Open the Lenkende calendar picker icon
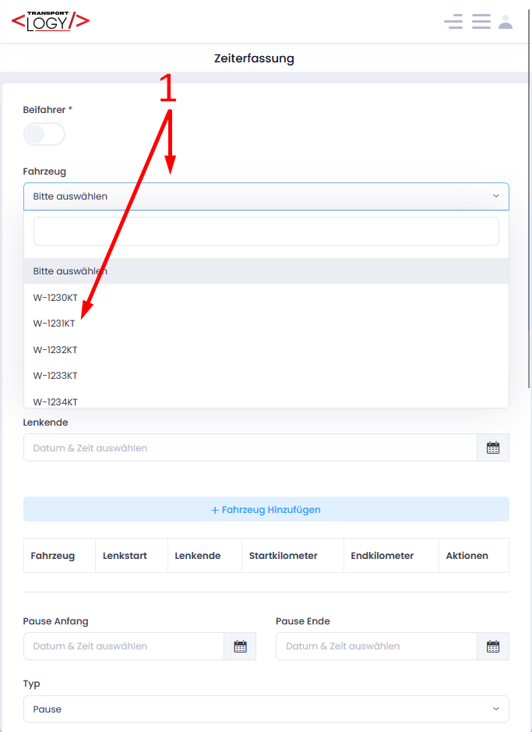532x732 pixels. point(493,448)
